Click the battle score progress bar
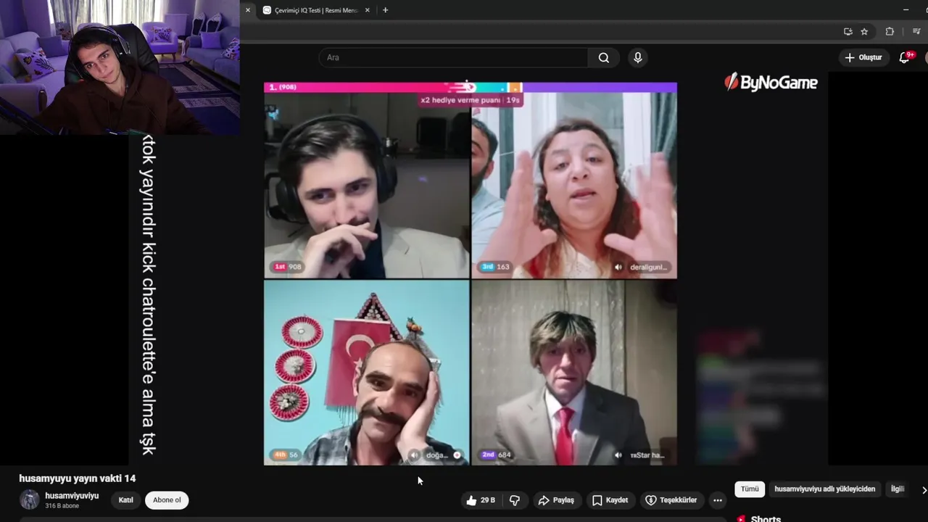The image size is (928, 522). (470, 87)
